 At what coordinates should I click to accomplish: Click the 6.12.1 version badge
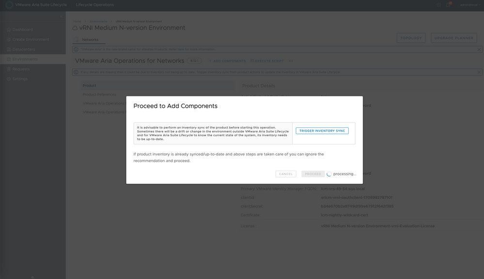pyautogui.click(x=194, y=61)
